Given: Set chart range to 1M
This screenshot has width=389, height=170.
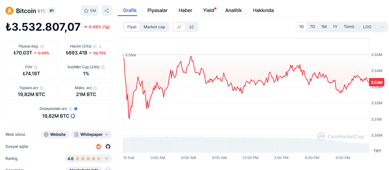Looking at the screenshot, I should click(x=324, y=27).
